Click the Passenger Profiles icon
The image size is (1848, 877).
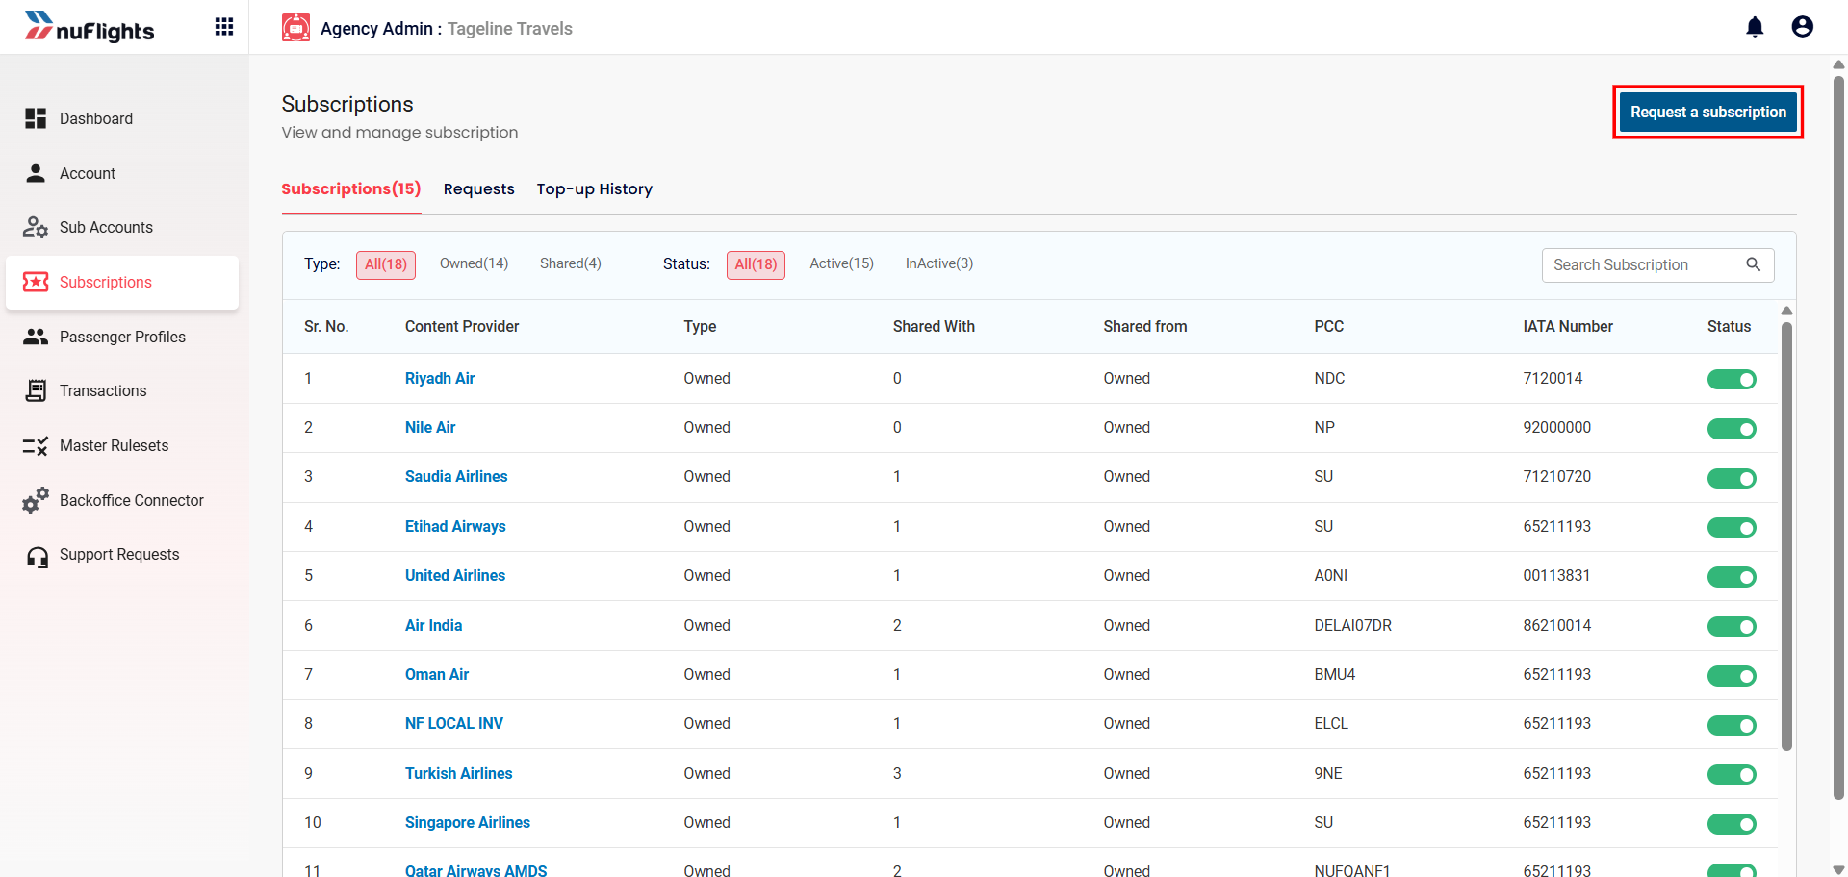36,337
